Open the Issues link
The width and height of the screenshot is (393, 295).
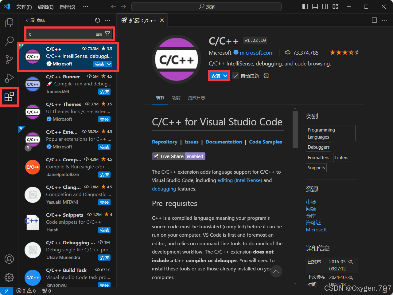tap(191, 142)
